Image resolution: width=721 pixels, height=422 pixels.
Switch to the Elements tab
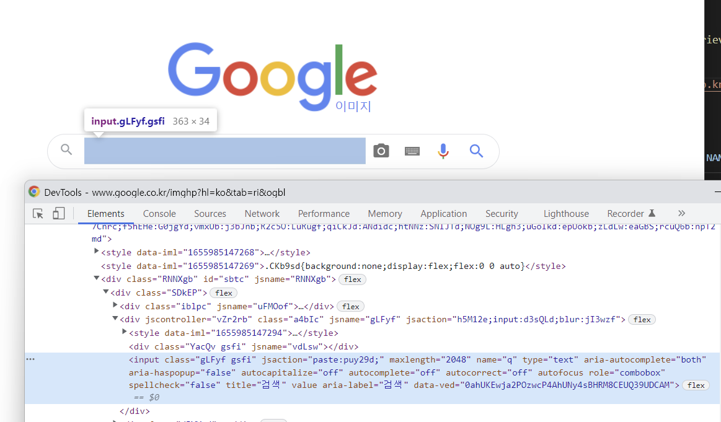106,214
